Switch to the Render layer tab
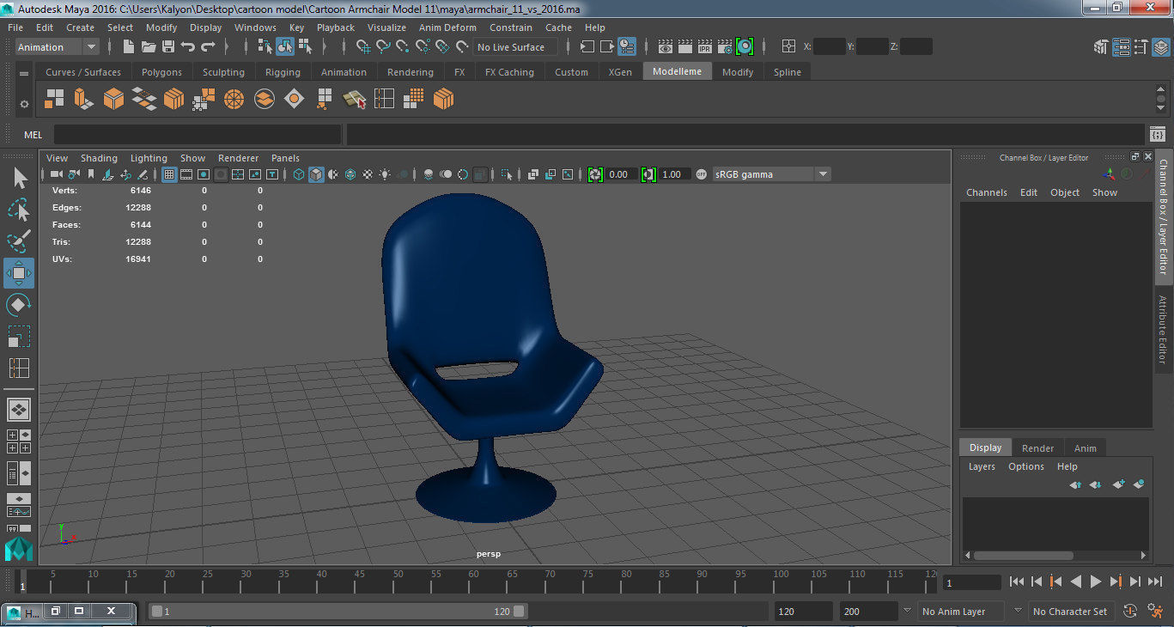1174x627 pixels. click(1037, 447)
